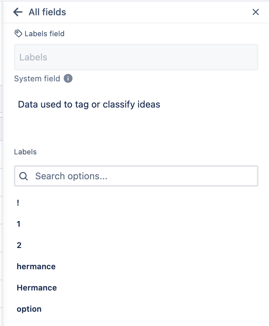Close the All fields panel
The image size is (269, 326).
pyautogui.click(x=255, y=12)
